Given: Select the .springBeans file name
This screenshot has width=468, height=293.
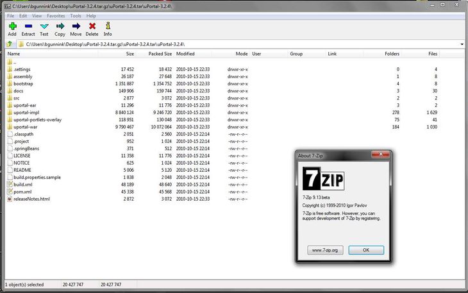Looking at the screenshot, I should pos(26,148).
